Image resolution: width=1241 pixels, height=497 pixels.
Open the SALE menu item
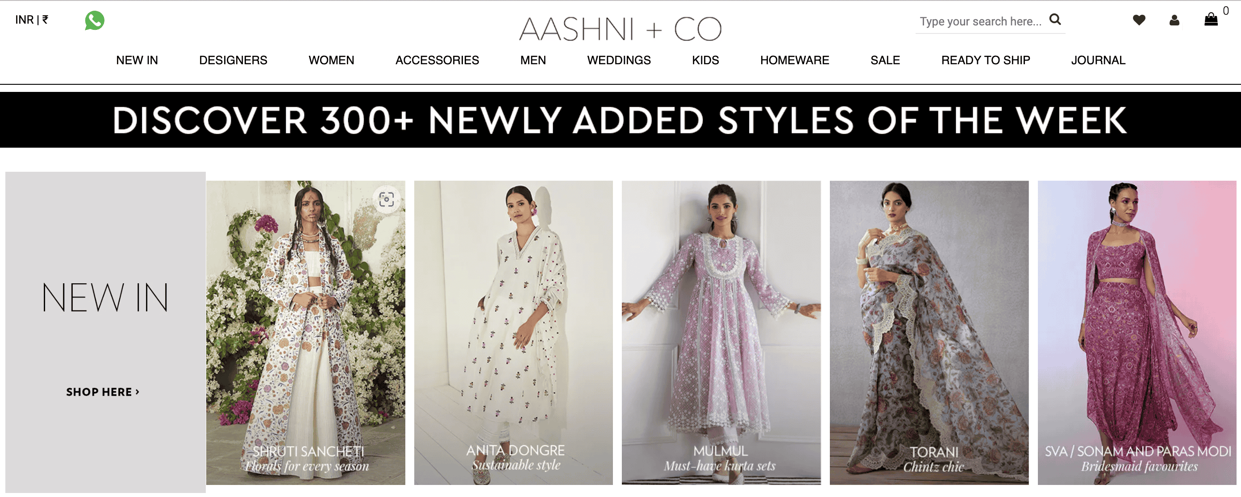[x=885, y=60]
